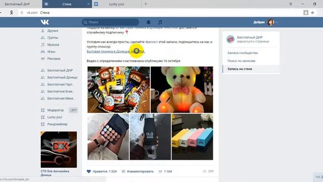Open the reader mode icon in address bar
This screenshot has width=323, height=182.
(x=306, y=13)
